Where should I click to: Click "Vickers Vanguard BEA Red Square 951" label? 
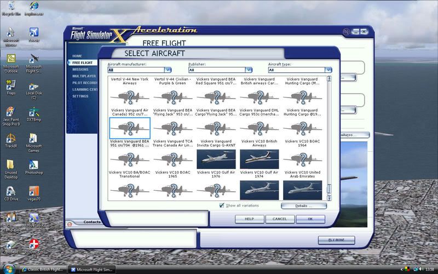pos(216,81)
